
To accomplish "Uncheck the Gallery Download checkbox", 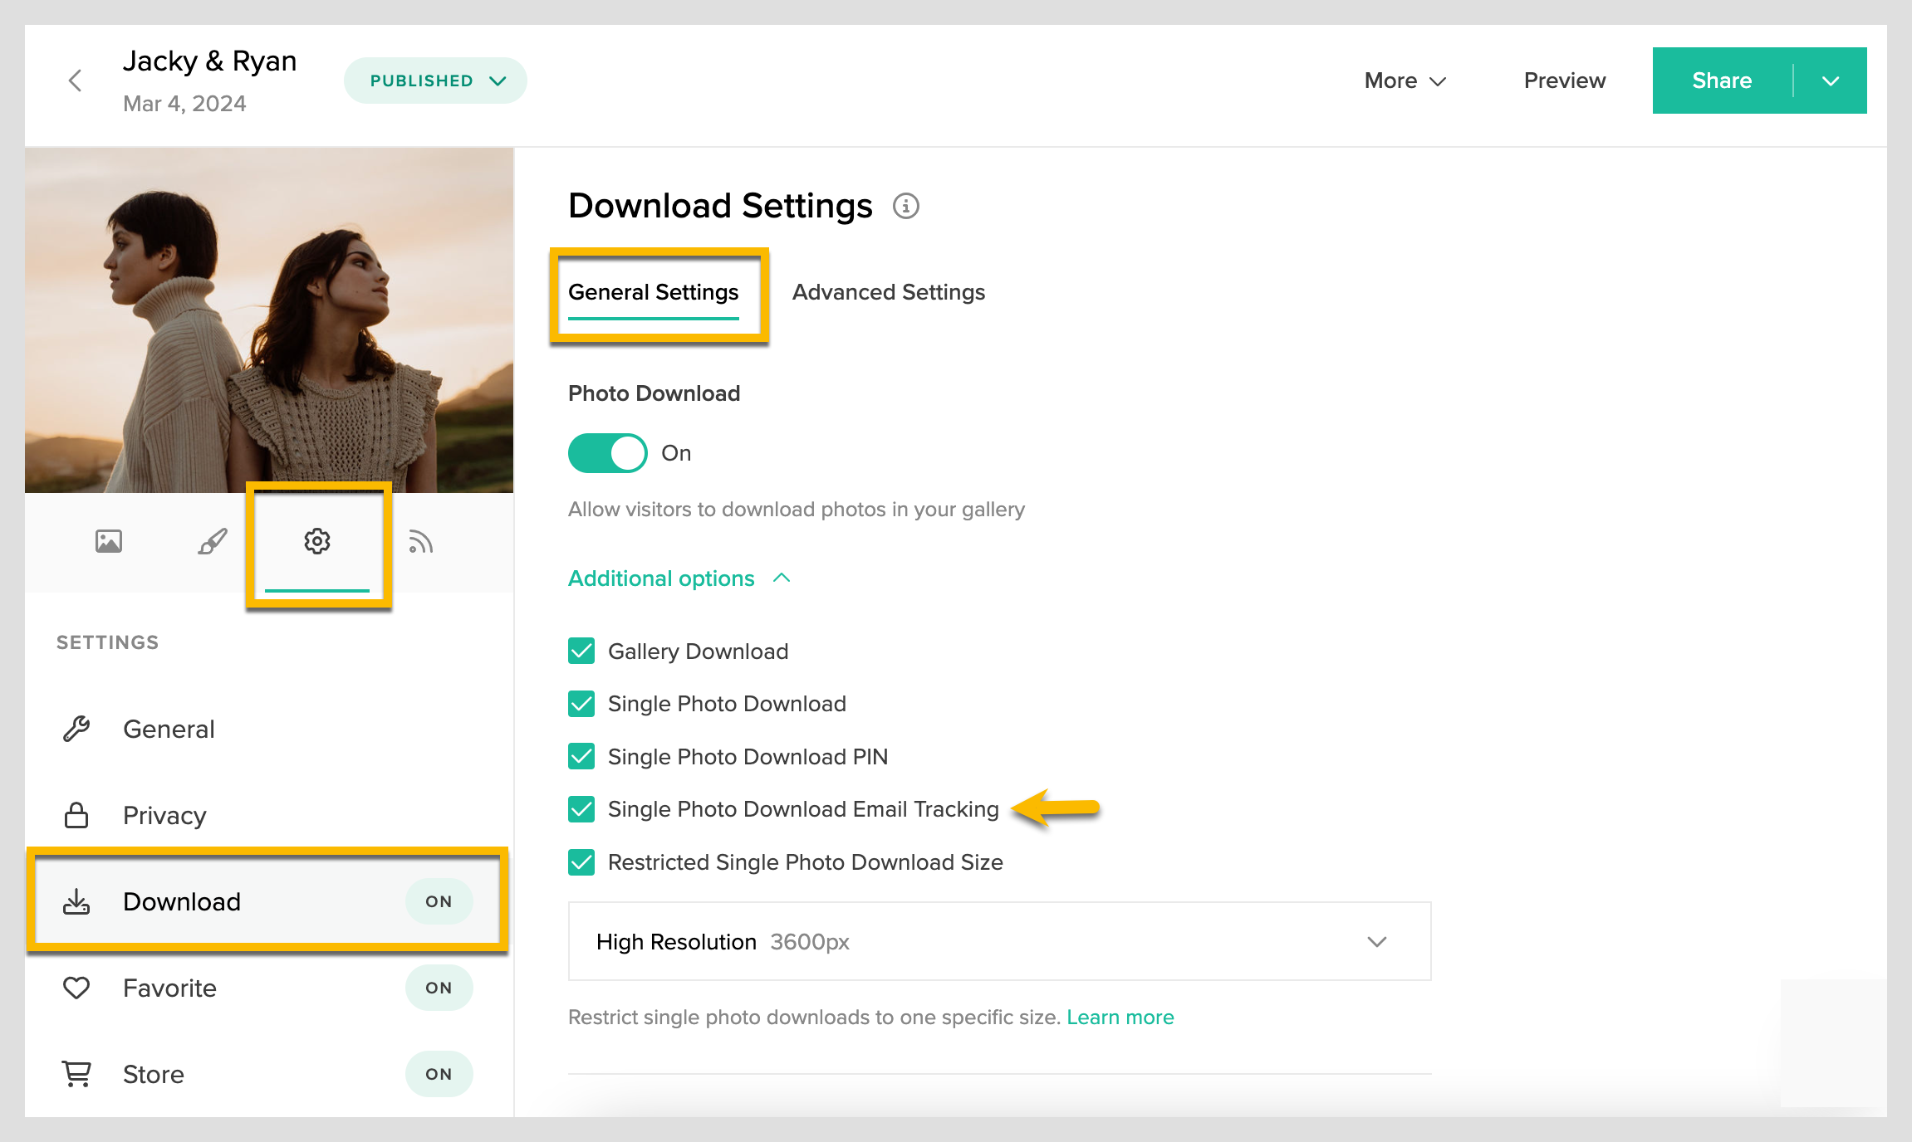I will click(581, 652).
